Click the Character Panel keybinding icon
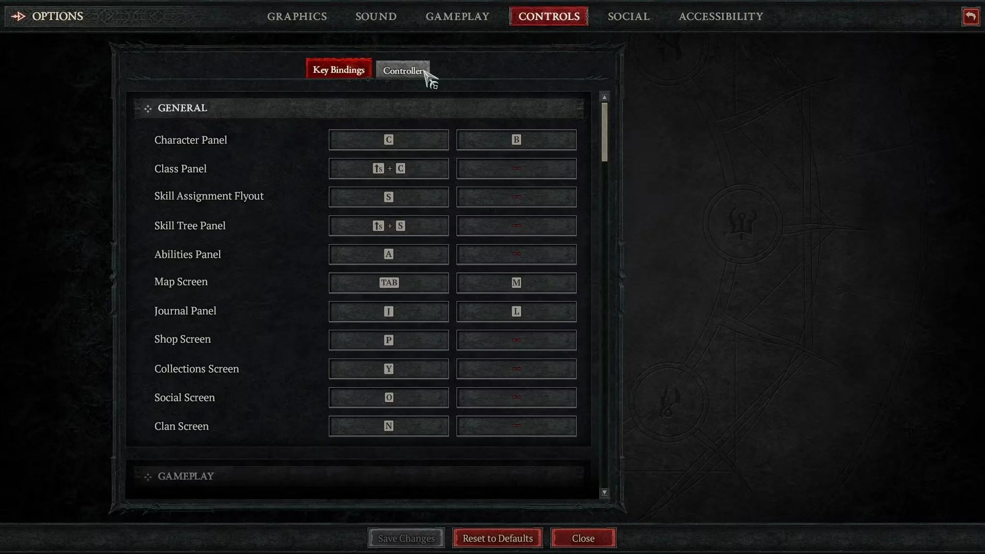 point(389,140)
